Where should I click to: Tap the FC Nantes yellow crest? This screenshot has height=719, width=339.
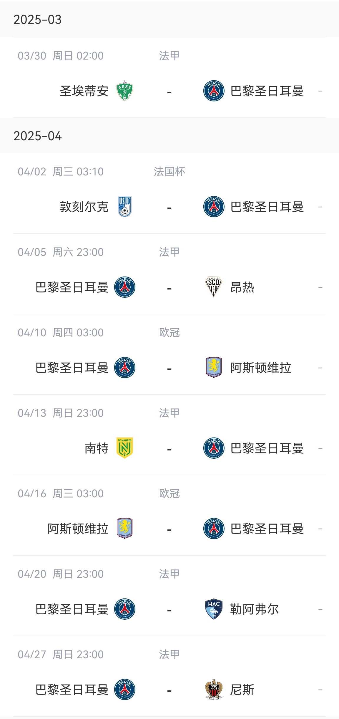click(125, 448)
